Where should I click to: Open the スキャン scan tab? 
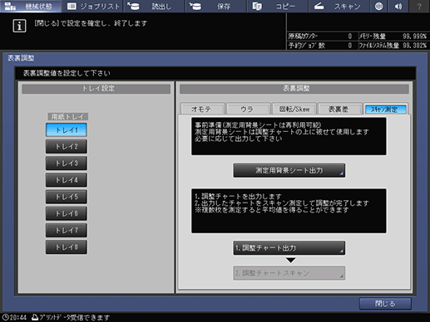[x=339, y=6]
